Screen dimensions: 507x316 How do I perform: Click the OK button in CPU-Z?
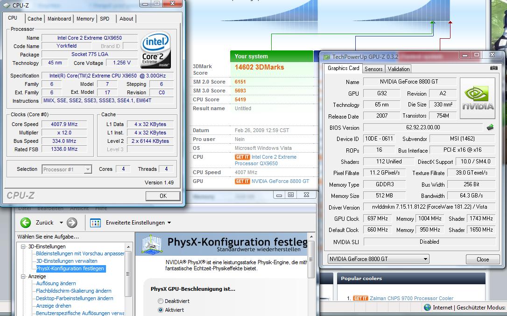click(x=163, y=196)
